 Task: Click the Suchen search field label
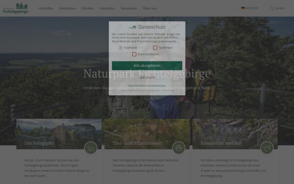tap(280, 8)
